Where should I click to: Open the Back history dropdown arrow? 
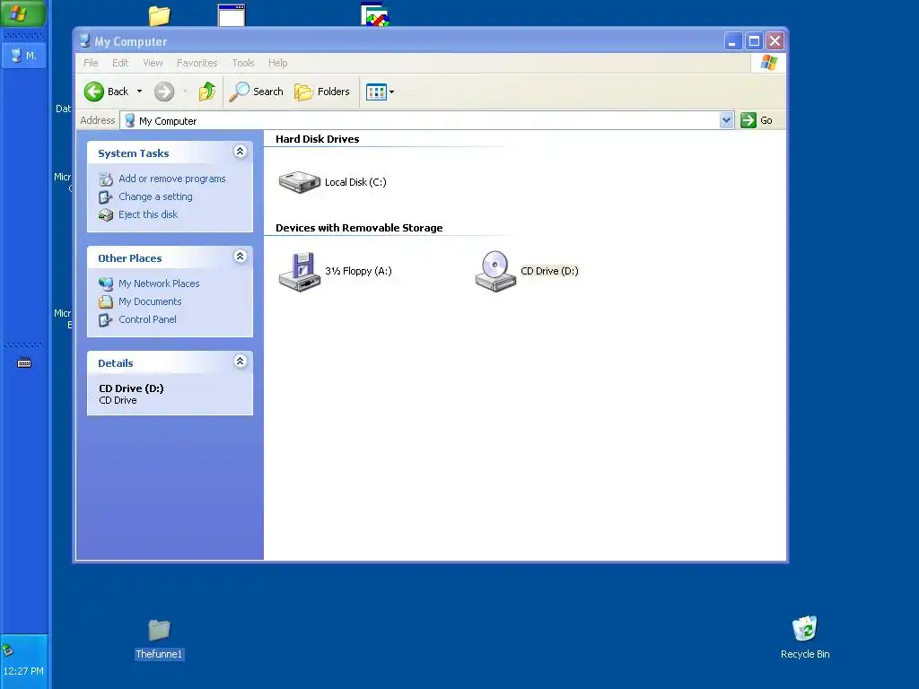tap(139, 92)
